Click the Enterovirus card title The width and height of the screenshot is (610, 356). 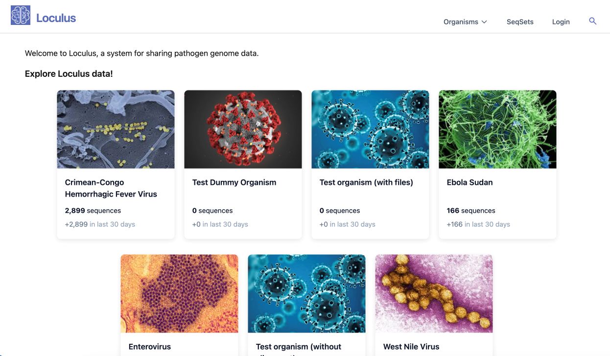point(150,347)
